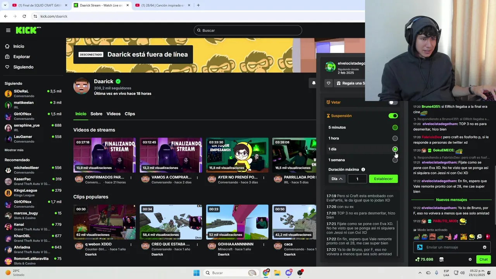Open the emoji picker in chat input
This screenshot has height=279, width=496.
pos(484,247)
